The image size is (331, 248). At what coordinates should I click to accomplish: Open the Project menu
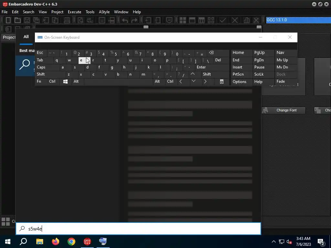click(x=57, y=12)
